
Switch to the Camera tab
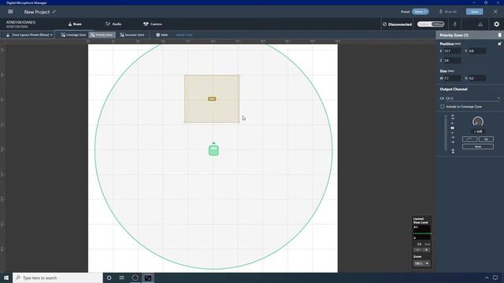(153, 24)
